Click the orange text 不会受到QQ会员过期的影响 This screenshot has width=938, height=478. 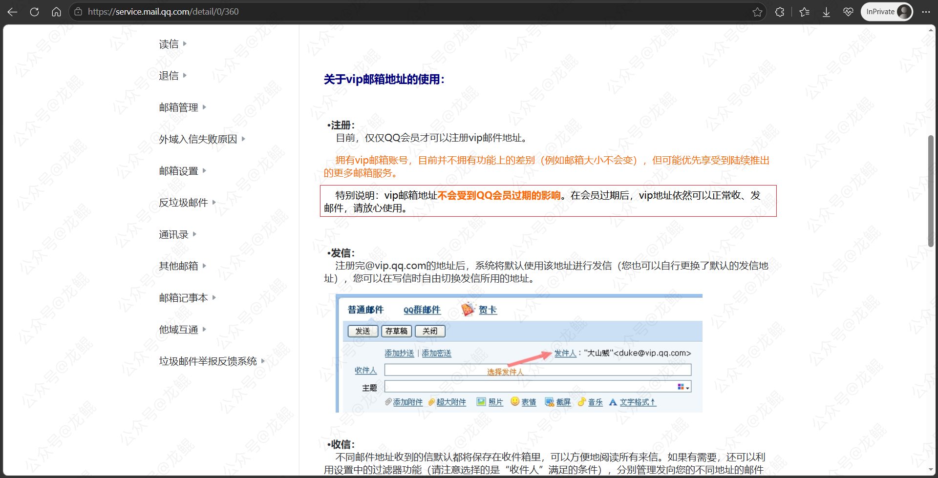(499, 196)
